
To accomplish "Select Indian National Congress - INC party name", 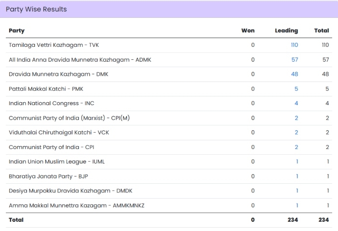I will 52,103.
